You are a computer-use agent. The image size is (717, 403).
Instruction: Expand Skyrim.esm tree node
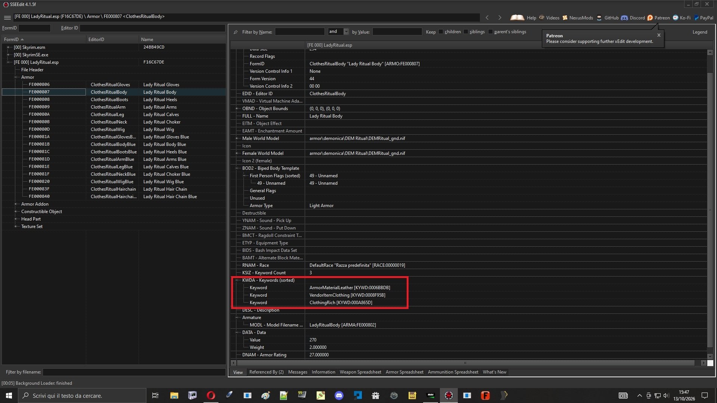pyautogui.click(x=8, y=47)
